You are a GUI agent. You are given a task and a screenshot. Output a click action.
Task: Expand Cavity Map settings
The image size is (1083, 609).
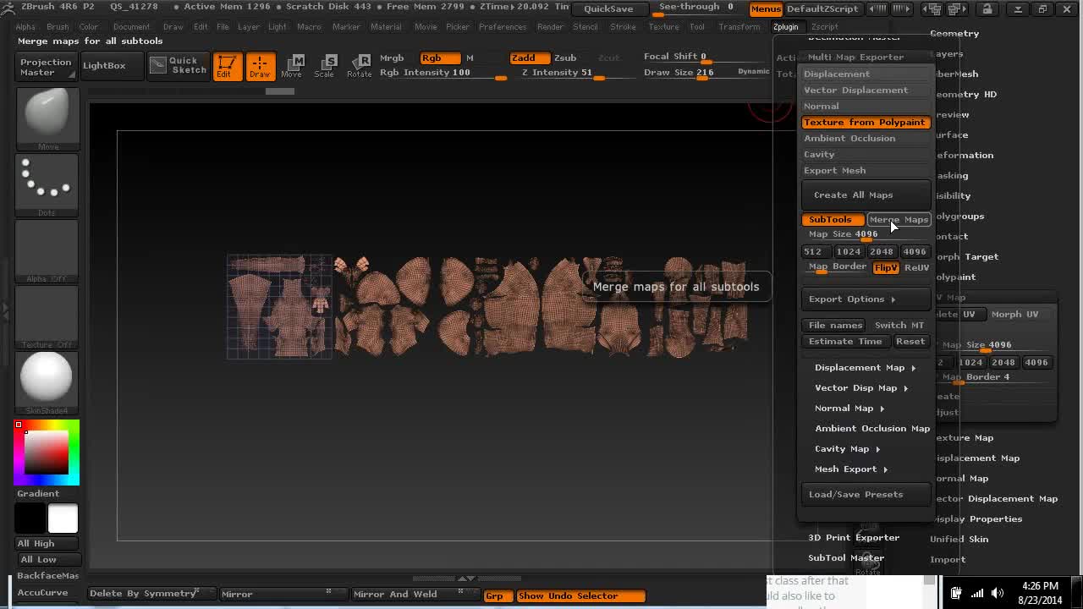coord(847,448)
